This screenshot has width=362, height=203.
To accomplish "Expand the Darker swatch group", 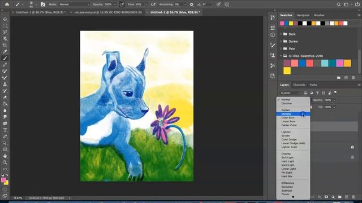I will click(281, 41).
